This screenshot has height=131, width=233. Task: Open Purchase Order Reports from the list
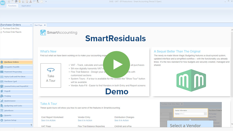11,32
